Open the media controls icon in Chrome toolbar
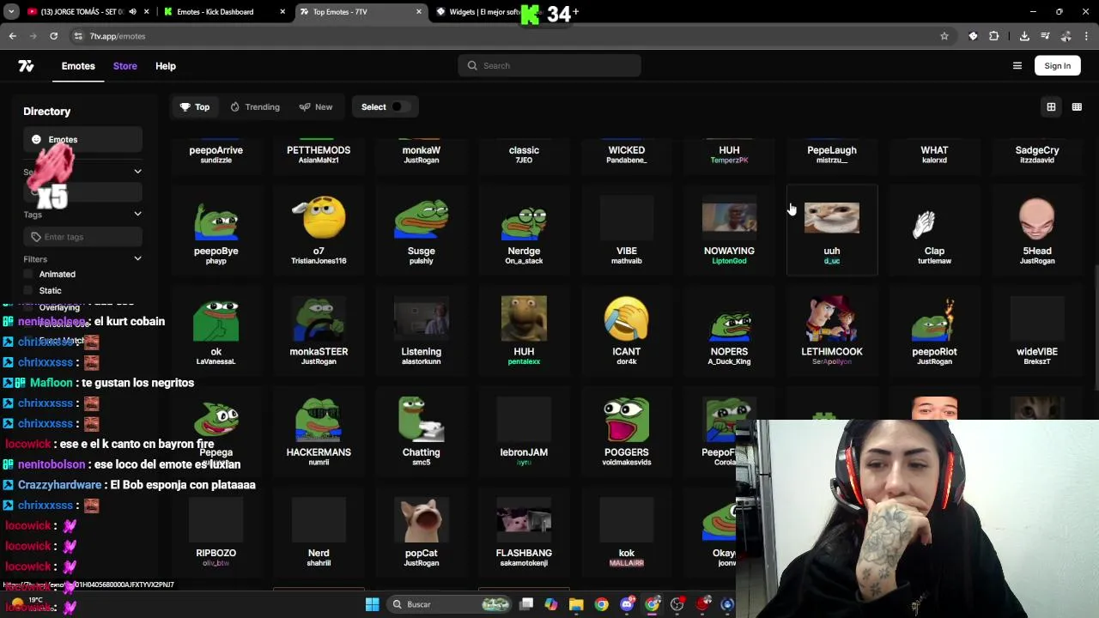This screenshot has height=618, width=1099. (x=1045, y=36)
